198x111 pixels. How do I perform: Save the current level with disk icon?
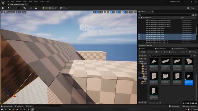(x=3, y=8)
